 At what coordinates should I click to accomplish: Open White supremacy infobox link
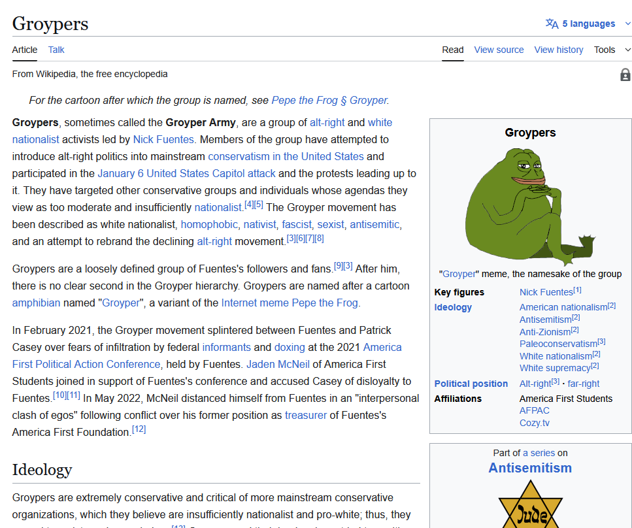pyautogui.click(x=555, y=368)
